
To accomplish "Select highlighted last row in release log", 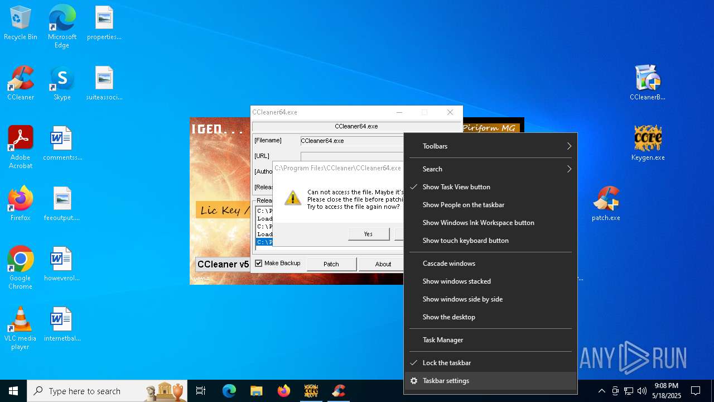I will coord(264,242).
